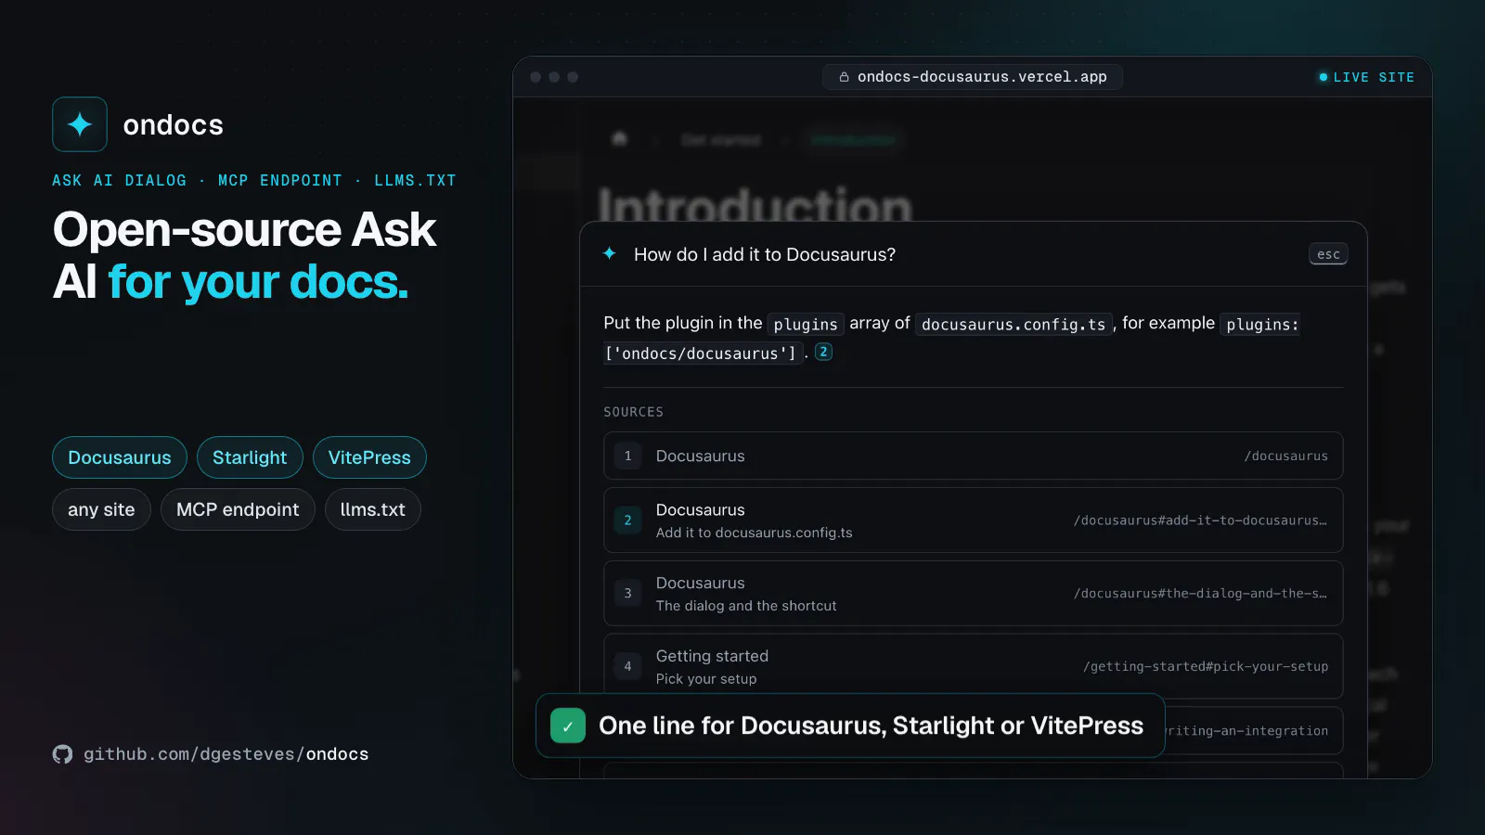
Task: Click the green checkmark icon in the banner
Action: 568,726
